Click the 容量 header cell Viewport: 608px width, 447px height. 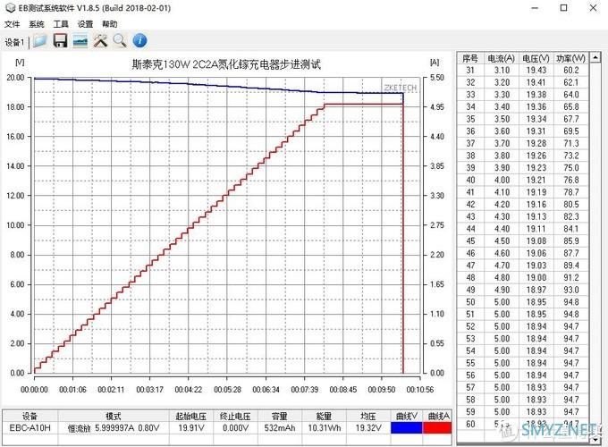point(280,417)
